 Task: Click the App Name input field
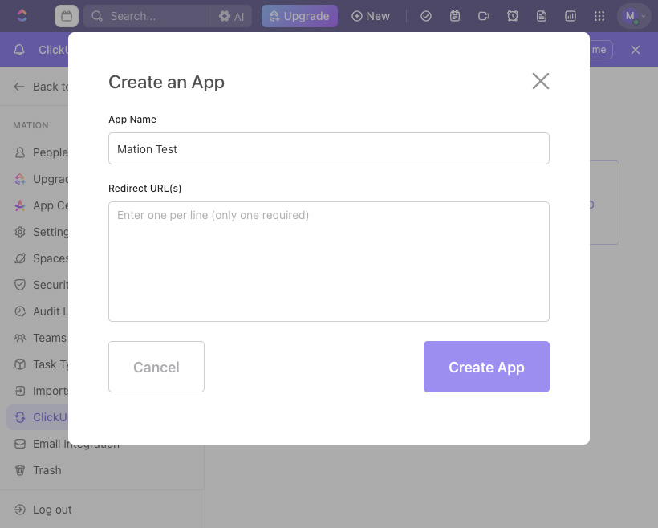328,148
